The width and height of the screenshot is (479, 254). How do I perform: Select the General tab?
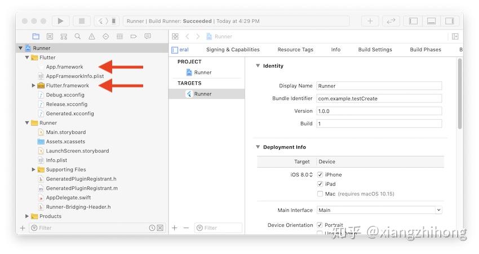[x=184, y=50]
